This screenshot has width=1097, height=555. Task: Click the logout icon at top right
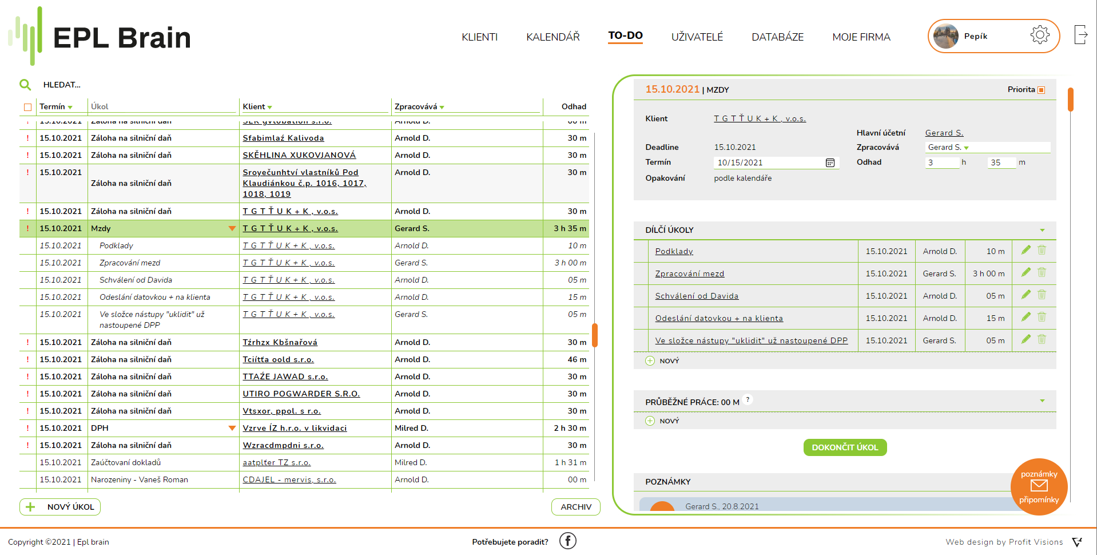1080,35
